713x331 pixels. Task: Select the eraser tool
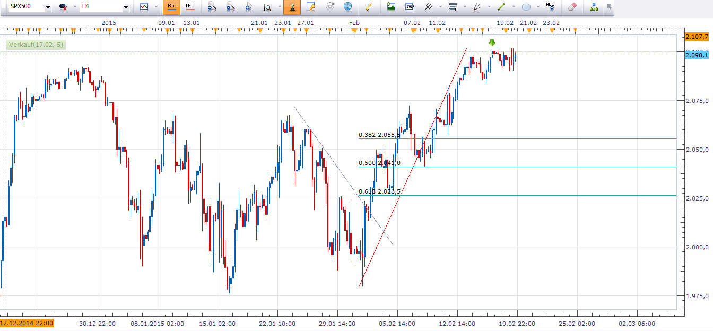coord(571,7)
